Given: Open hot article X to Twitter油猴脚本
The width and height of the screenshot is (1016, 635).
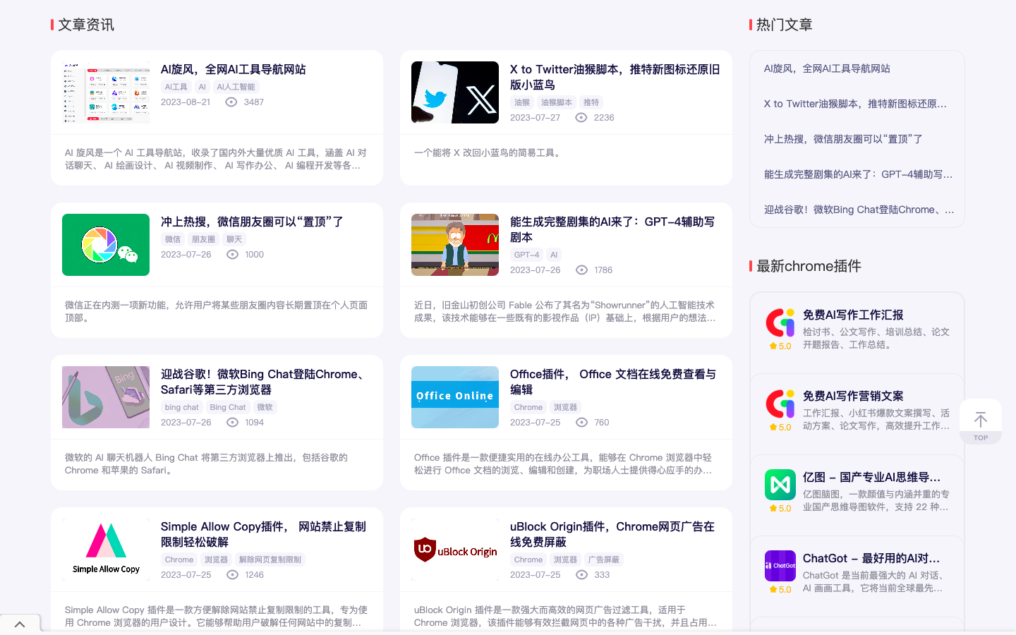Looking at the screenshot, I should click(x=855, y=104).
